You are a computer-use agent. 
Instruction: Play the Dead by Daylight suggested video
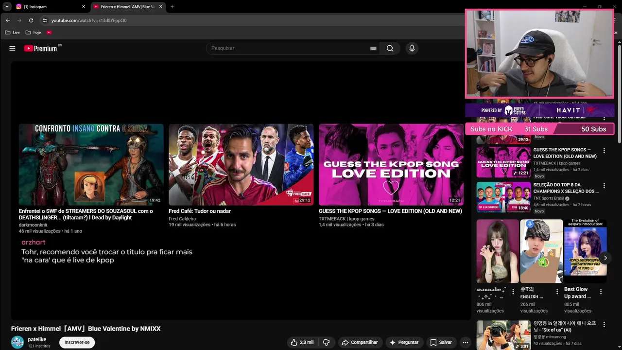coord(91,164)
